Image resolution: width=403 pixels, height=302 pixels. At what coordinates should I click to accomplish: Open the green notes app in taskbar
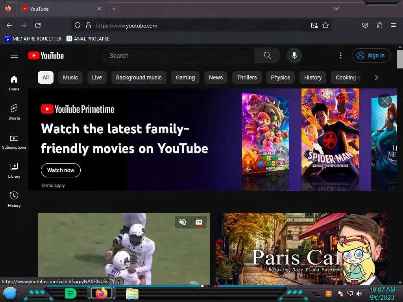pos(70,293)
